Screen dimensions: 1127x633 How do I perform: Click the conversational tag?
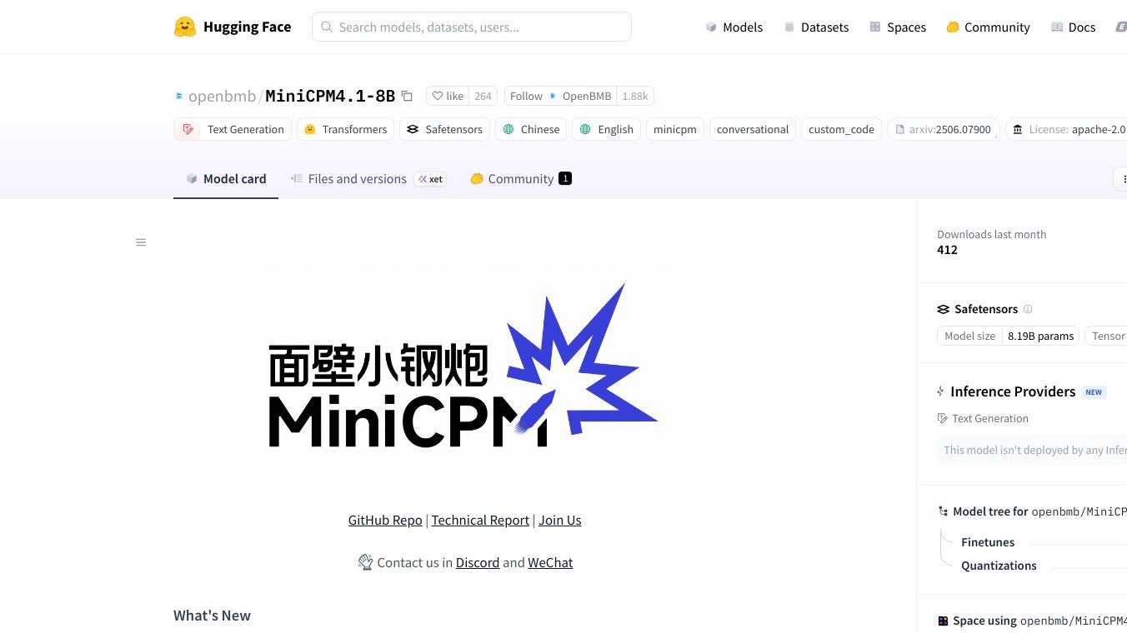[753, 129]
